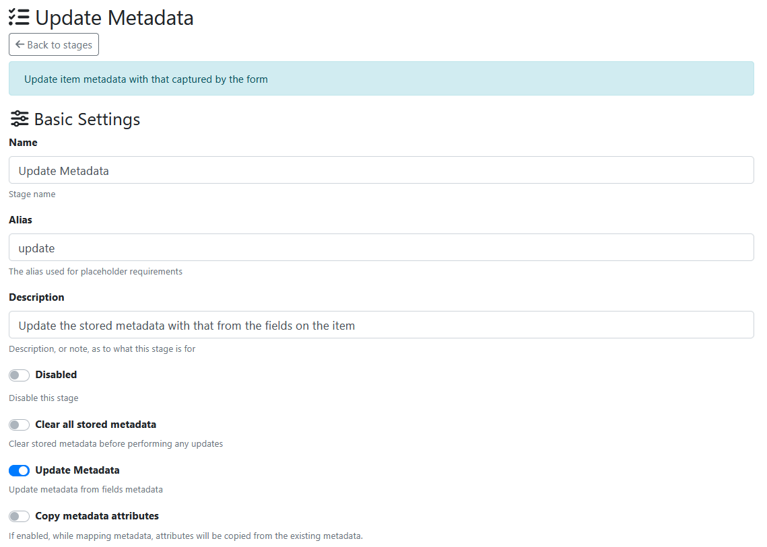Toggle the Disabled switch

click(x=20, y=375)
